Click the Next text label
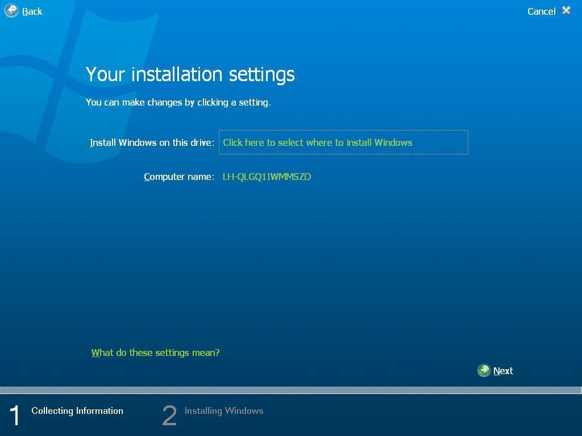Image resolution: width=582 pixels, height=436 pixels. click(x=503, y=371)
